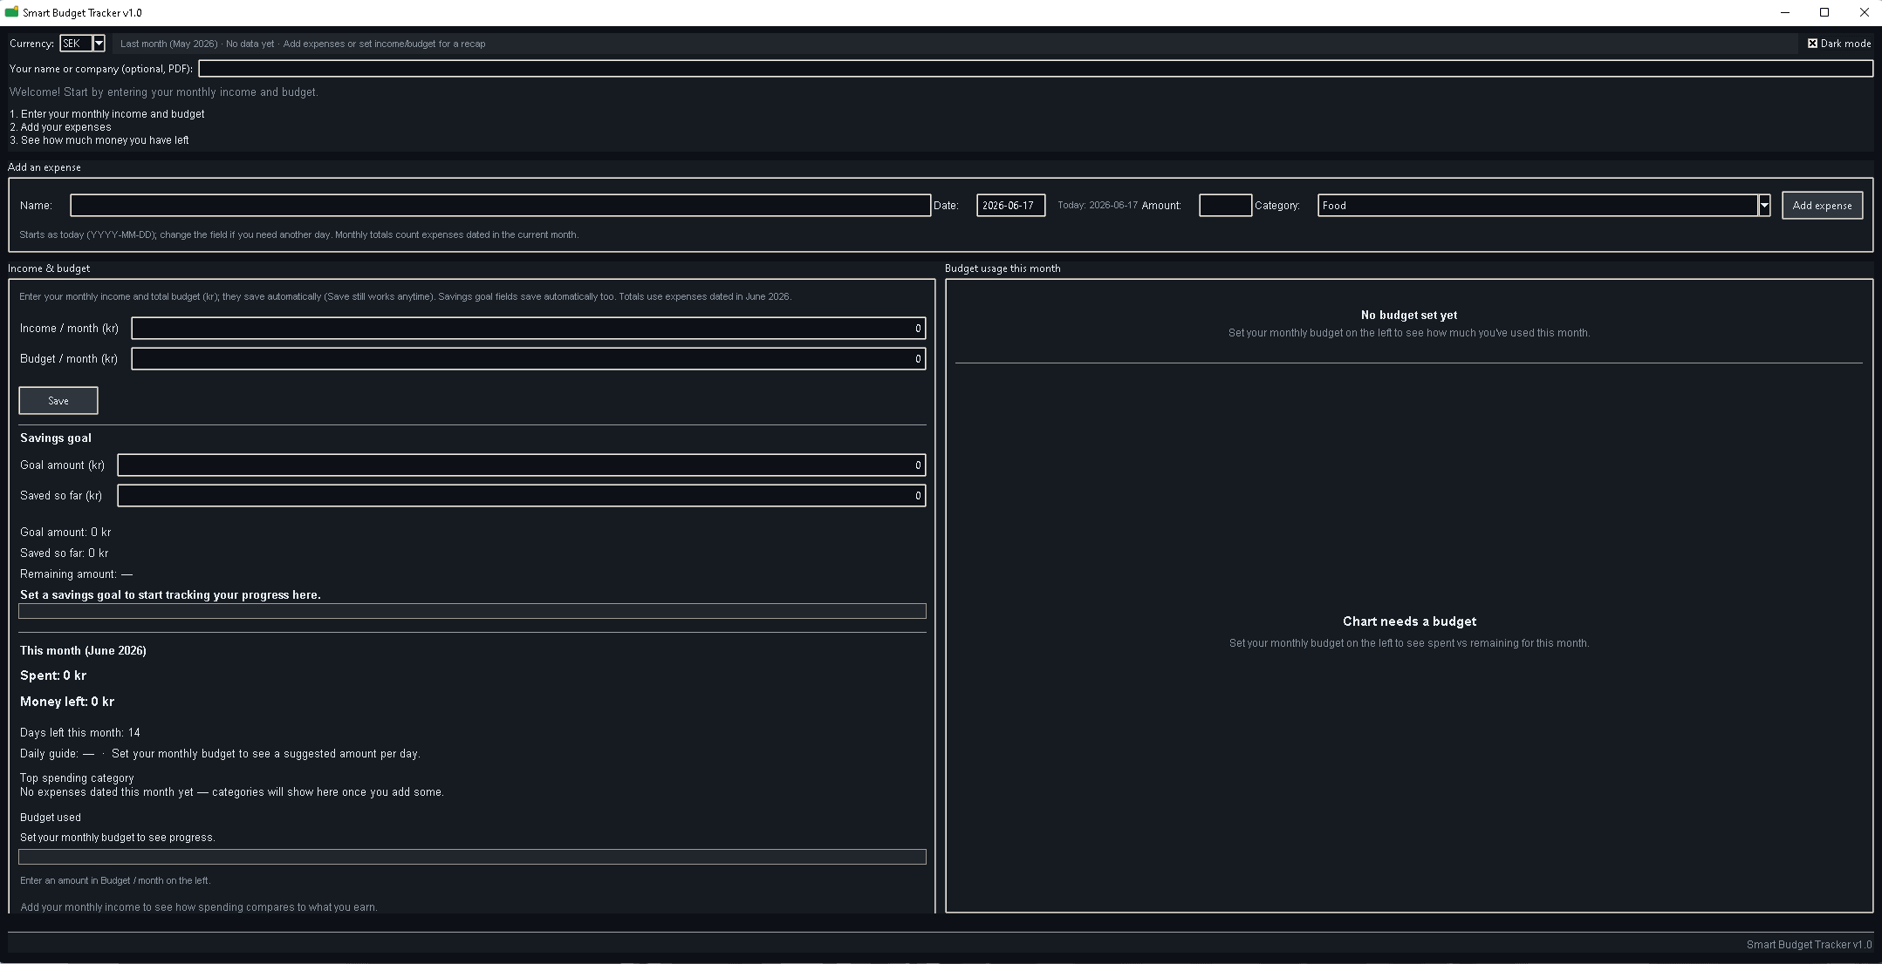Click the Date field showing 2026-06-17

coord(1010,206)
